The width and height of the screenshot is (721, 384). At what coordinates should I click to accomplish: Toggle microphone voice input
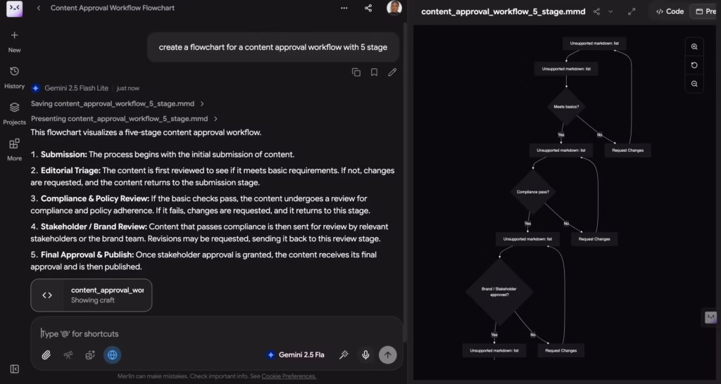365,354
